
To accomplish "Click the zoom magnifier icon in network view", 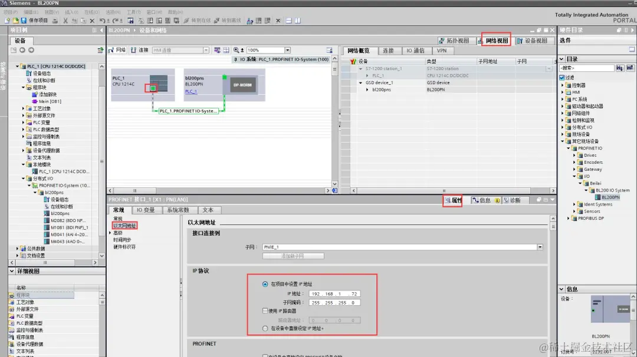I will 237,50.
